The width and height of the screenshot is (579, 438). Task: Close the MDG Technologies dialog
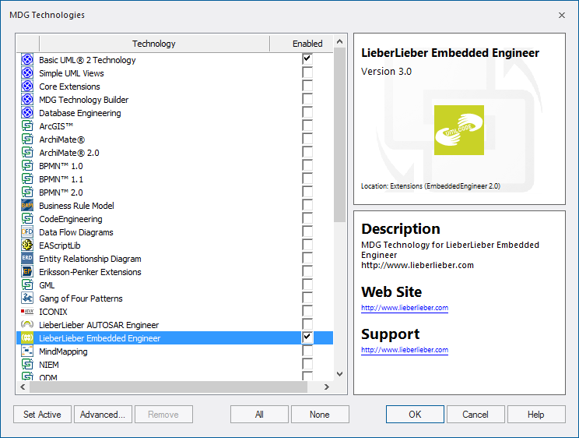click(x=562, y=15)
